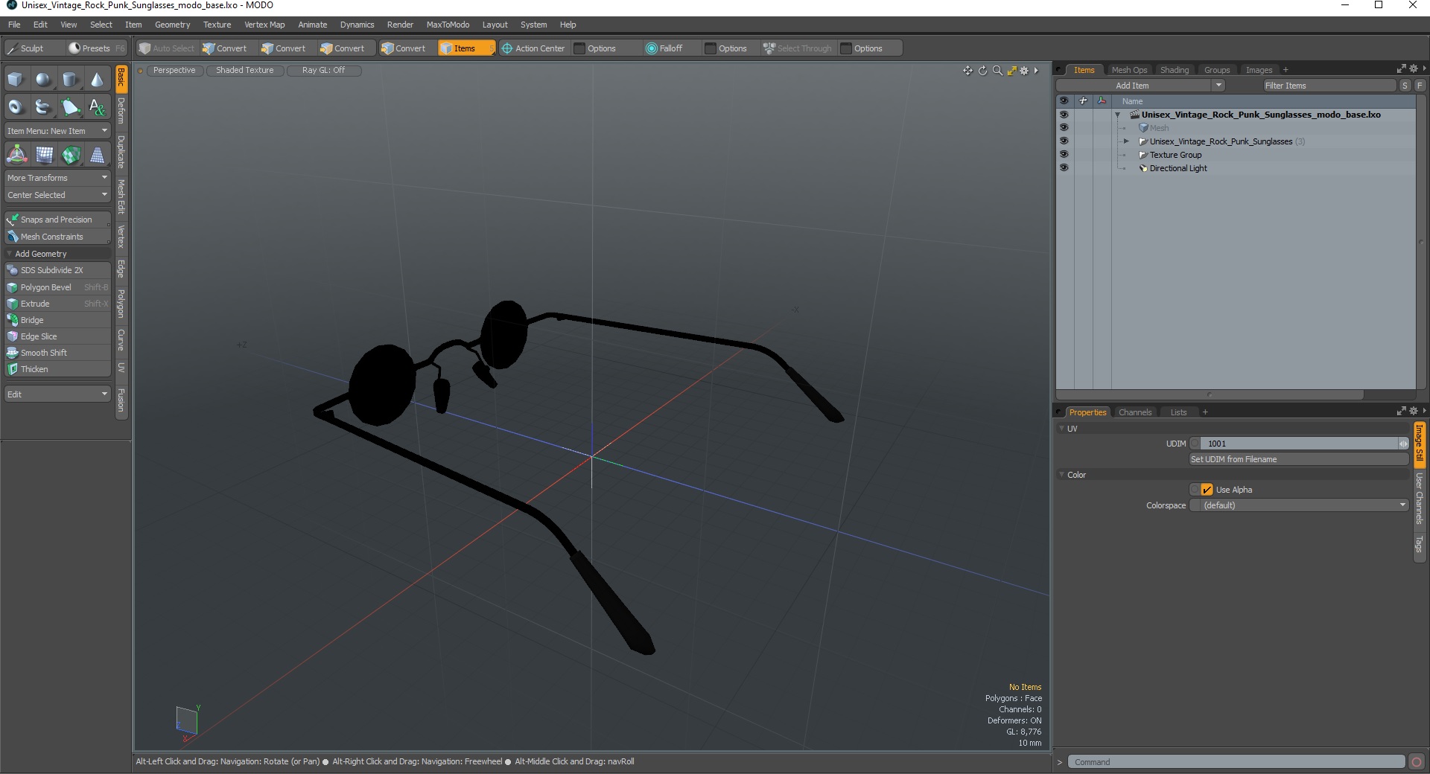Open the Center Selected dropdown
This screenshot has height=774, width=1430.
[57, 195]
